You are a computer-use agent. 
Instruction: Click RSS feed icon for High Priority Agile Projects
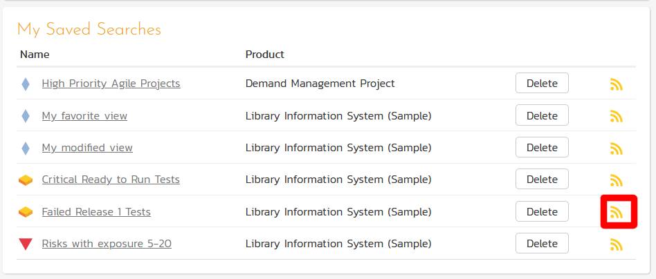click(617, 84)
